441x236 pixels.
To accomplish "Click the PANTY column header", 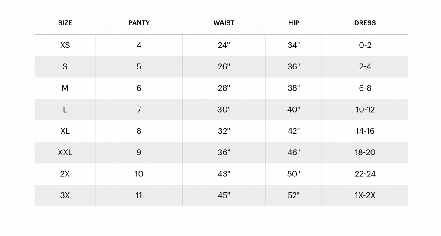I will tap(139, 23).
